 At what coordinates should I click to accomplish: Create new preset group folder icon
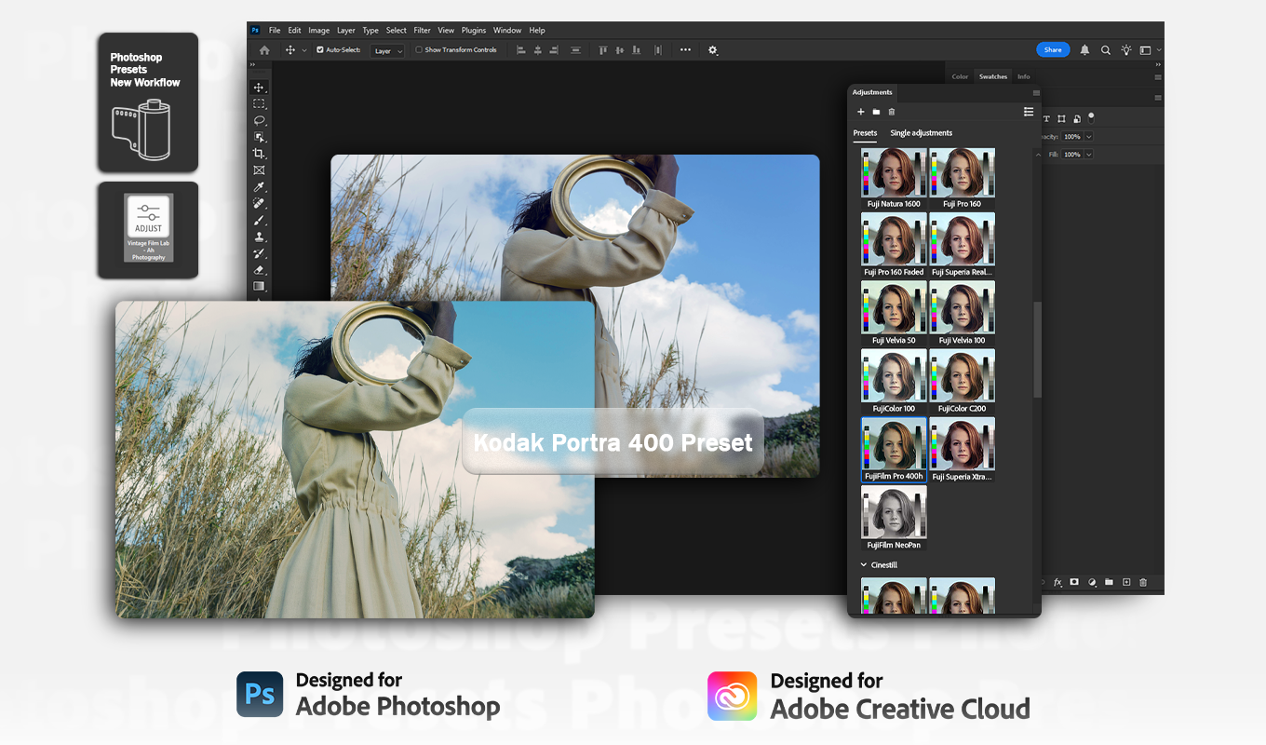(x=876, y=112)
